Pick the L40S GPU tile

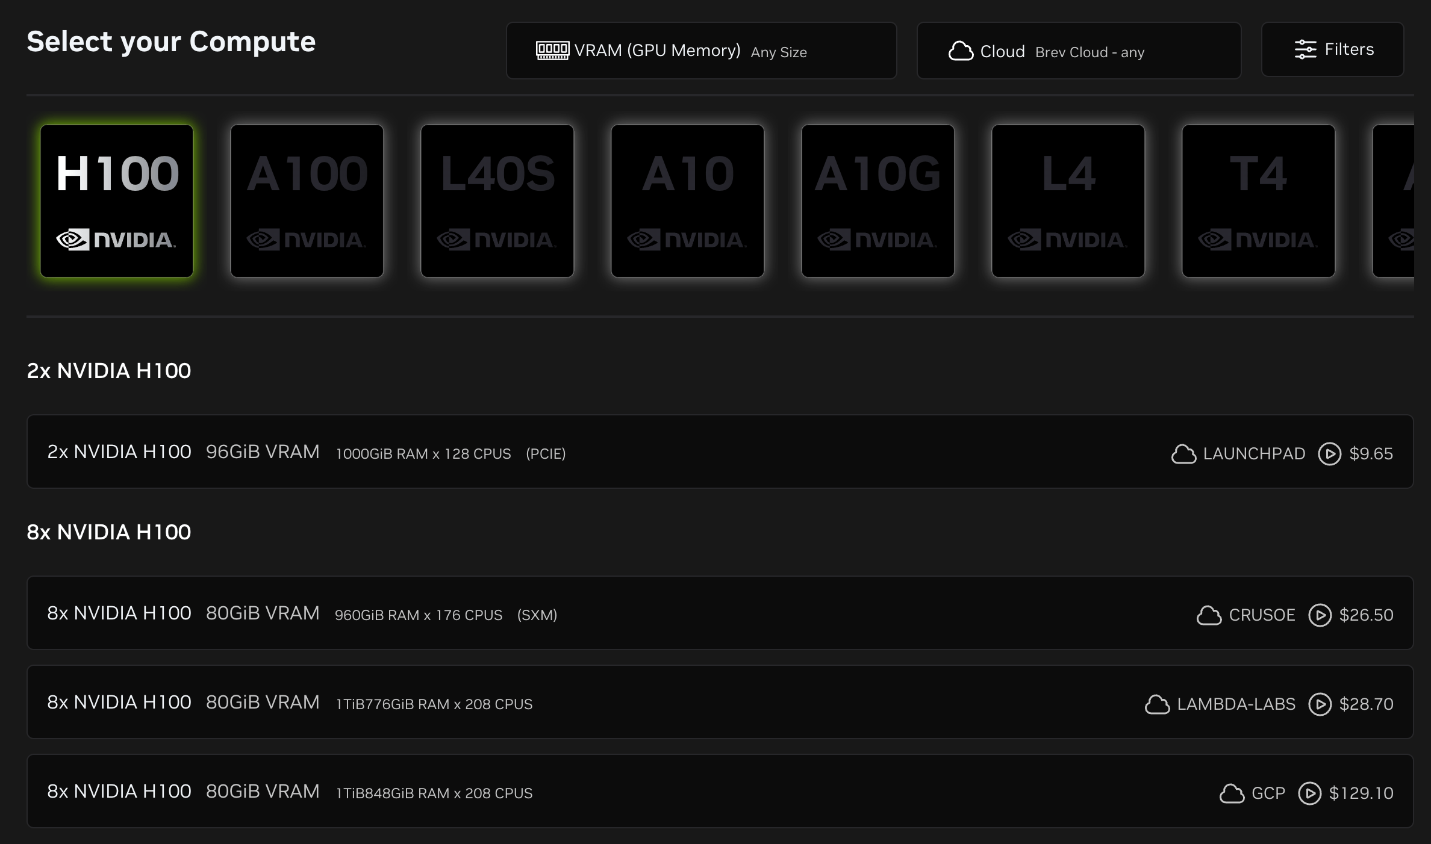pos(497,200)
